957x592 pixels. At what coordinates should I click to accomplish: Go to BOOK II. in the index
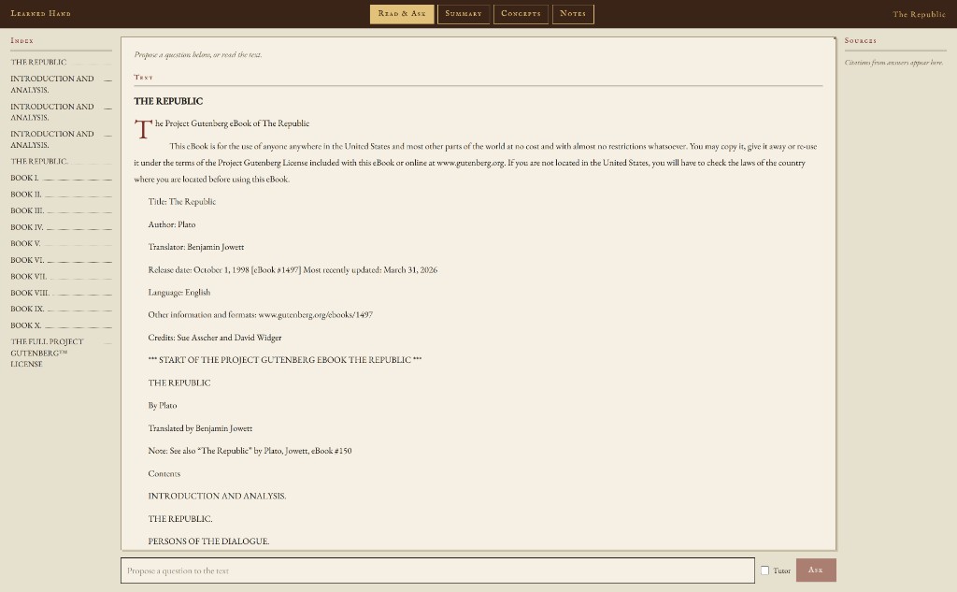point(61,195)
